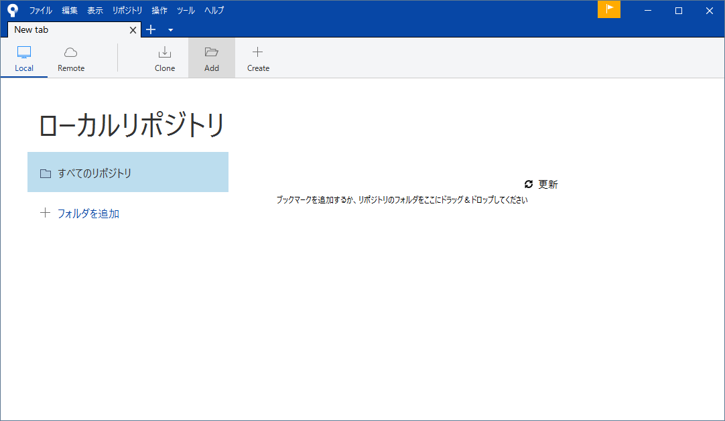
Task: Switch to the Remote repositories view
Action: point(70,58)
